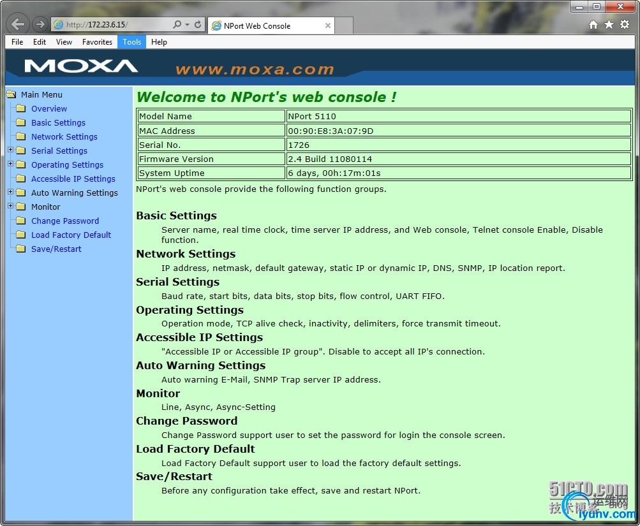Click the Save/Restart folder icon
The width and height of the screenshot is (640, 526).
21,249
